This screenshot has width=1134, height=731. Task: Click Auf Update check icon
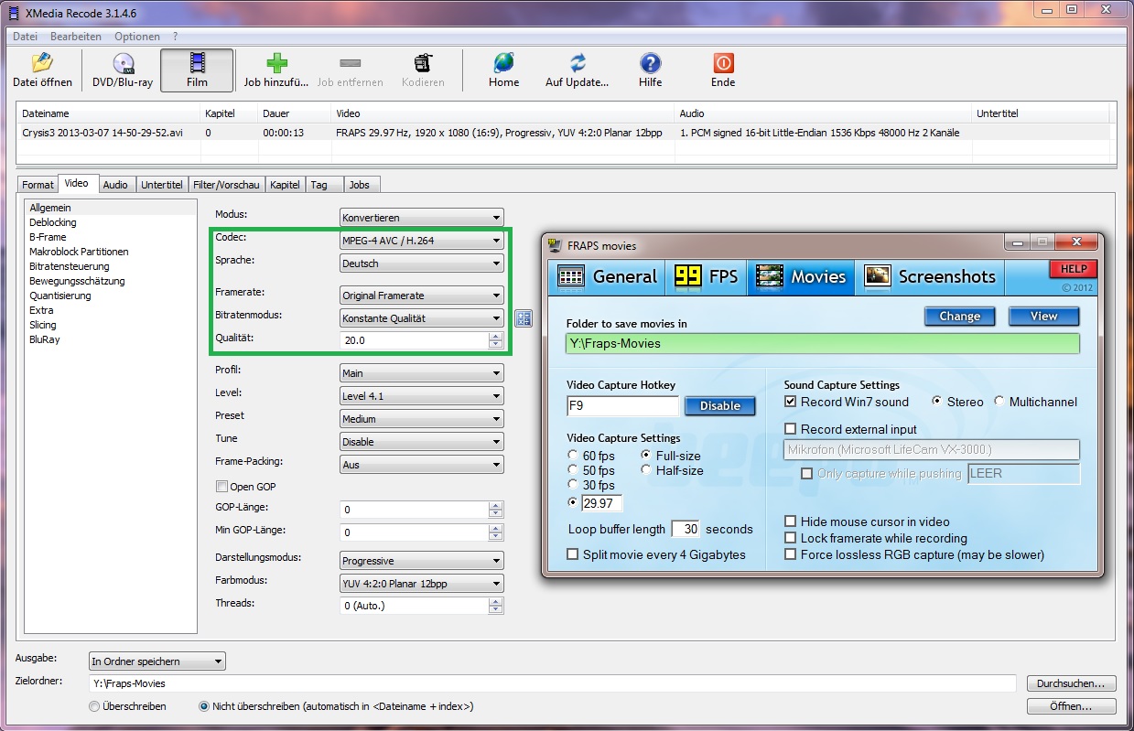(x=578, y=63)
